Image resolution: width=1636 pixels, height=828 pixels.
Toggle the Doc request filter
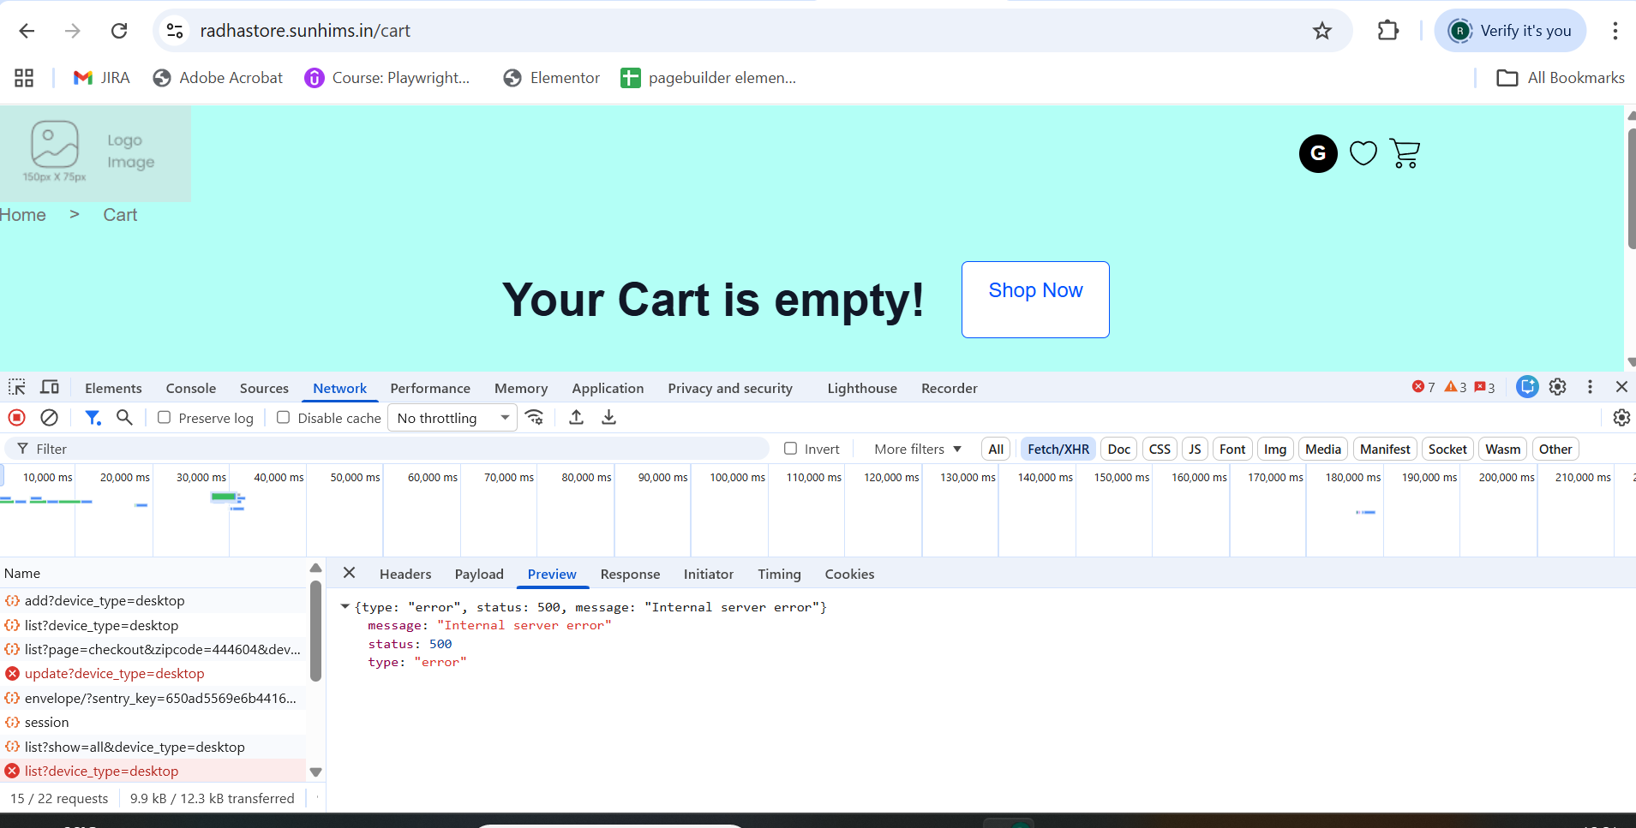point(1119,449)
